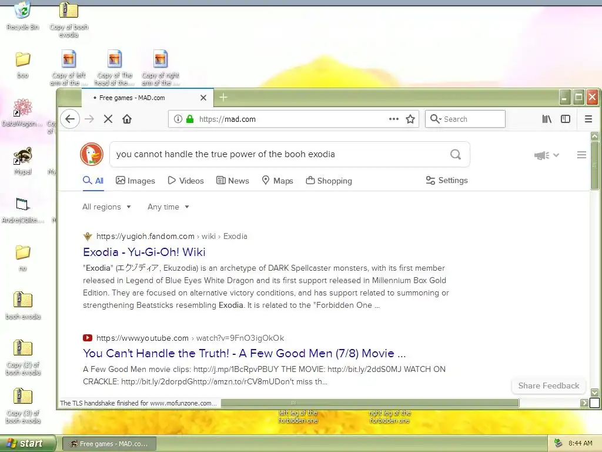
Task: Click the horizontal scrollbar right arrow
Action: [x=584, y=403]
